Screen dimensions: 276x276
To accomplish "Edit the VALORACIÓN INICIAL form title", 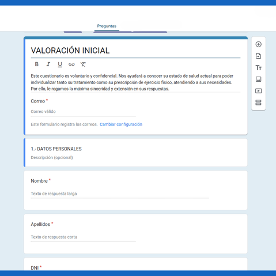I will [135, 51].
